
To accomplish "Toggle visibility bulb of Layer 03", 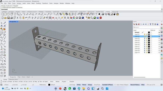I will (145, 38).
